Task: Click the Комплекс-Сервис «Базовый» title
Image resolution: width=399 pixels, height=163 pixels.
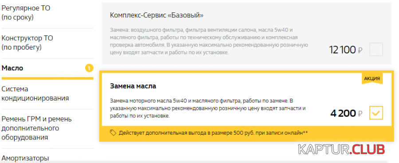Action: (157, 15)
